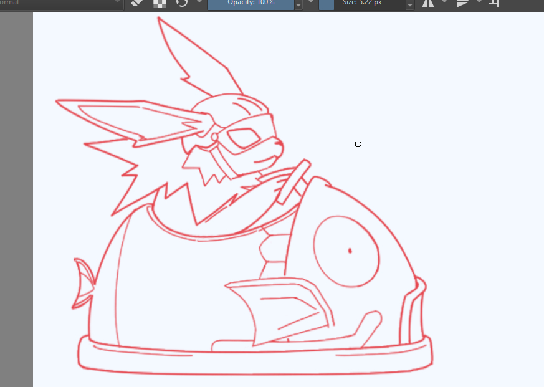This screenshot has width=544, height=387.
Task: Enable the vertical mirror tool
Action: point(462,3)
